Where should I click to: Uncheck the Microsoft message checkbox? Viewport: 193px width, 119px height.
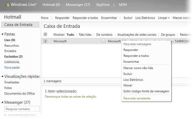pos(45,41)
